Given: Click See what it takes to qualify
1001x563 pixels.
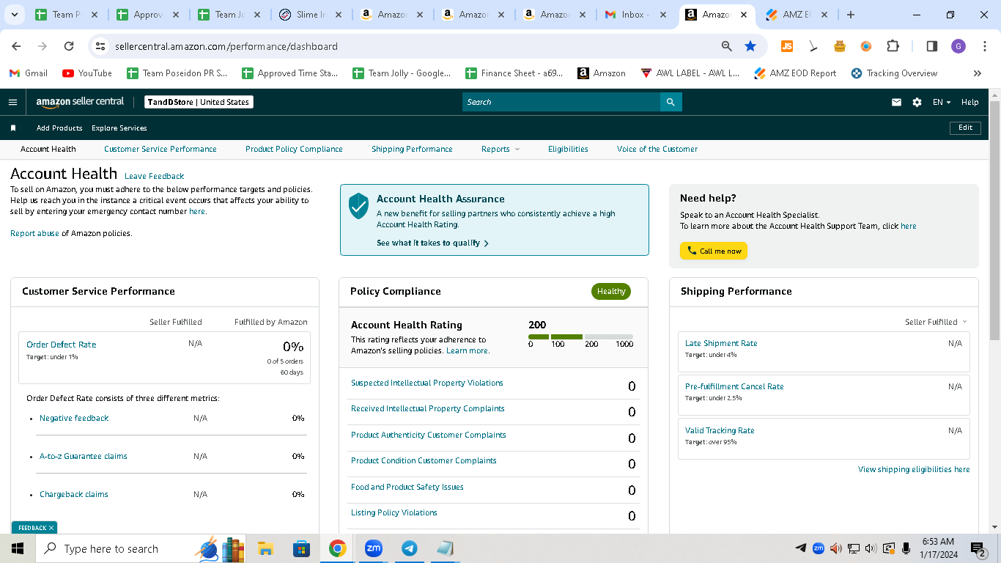Looking at the screenshot, I should click(x=432, y=243).
